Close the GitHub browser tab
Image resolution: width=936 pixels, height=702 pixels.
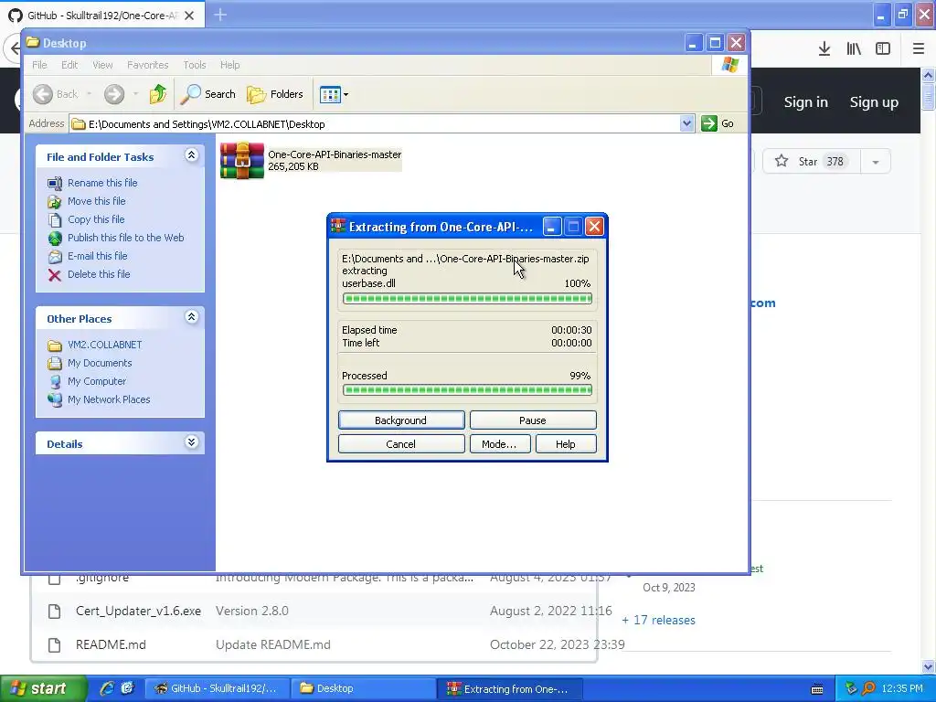[189, 16]
